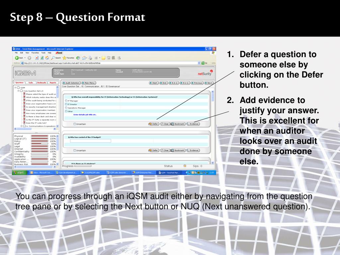Open the Favorites menu in menu bar

[x=35, y=53]
